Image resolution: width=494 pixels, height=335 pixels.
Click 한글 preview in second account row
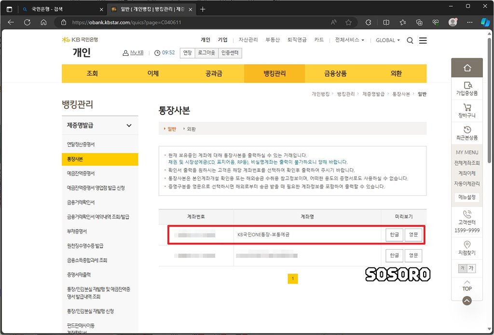(395, 256)
